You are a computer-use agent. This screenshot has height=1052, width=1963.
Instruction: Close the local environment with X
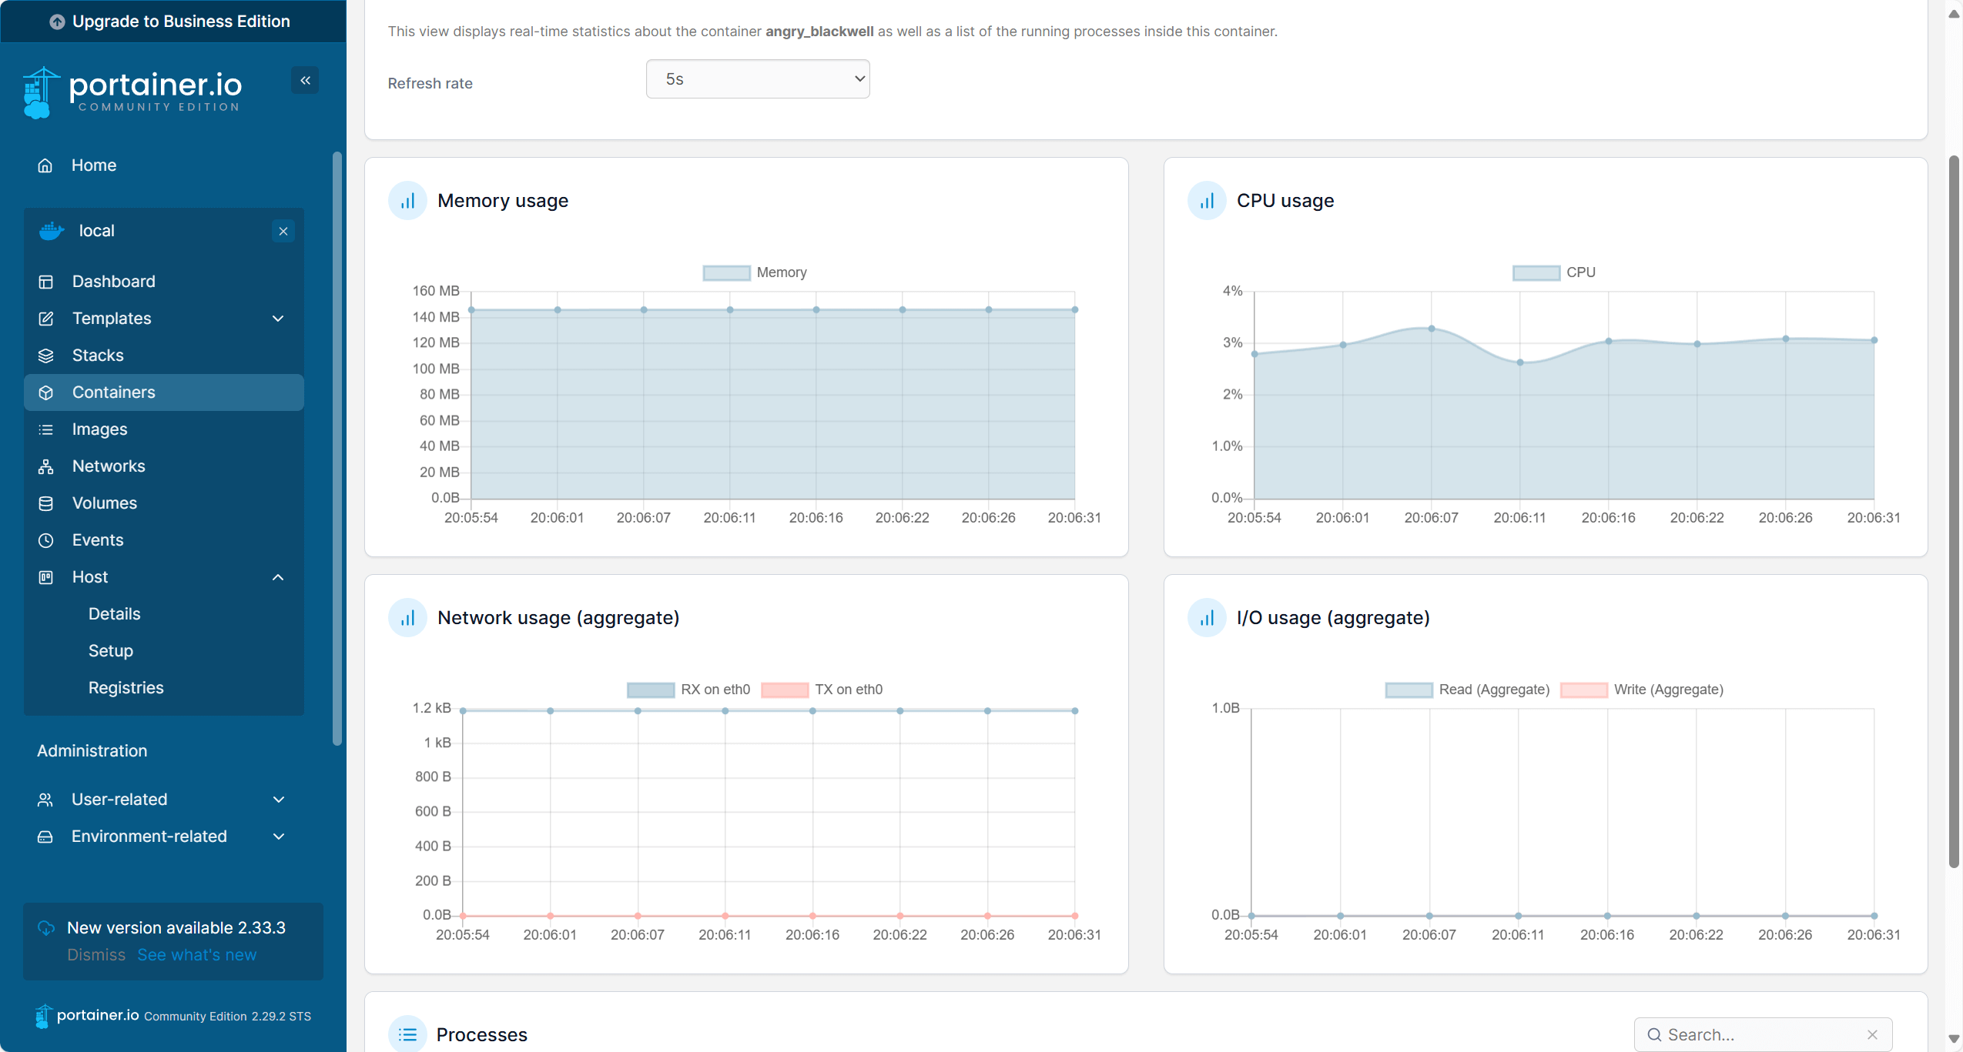click(283, 231)
